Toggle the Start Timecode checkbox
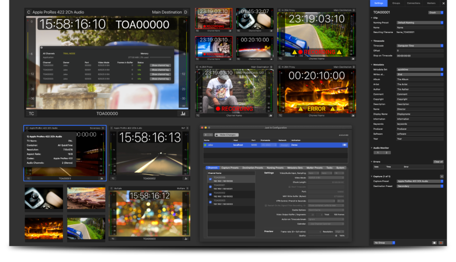The width and height of the screenshot is (456, 262). click(x=289, y=187)
